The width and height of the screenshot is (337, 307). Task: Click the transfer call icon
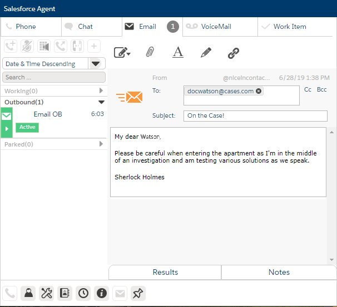tap(61, 46)
